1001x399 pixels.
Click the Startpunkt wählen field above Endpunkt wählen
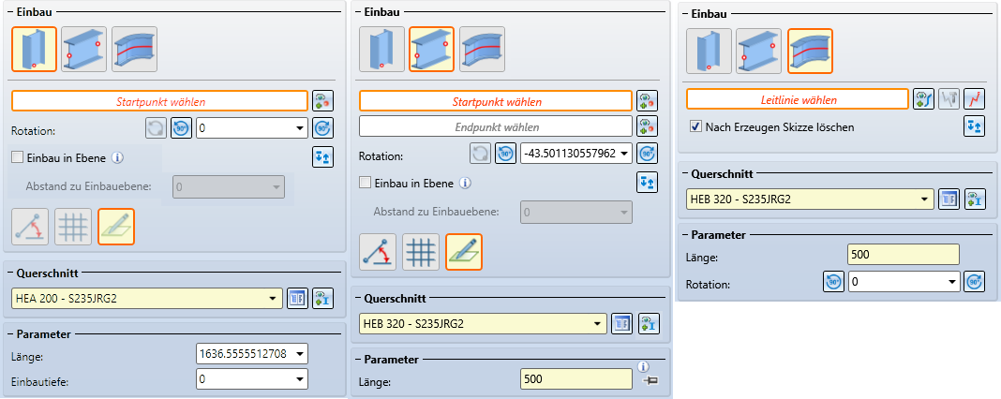click(496, 100)
